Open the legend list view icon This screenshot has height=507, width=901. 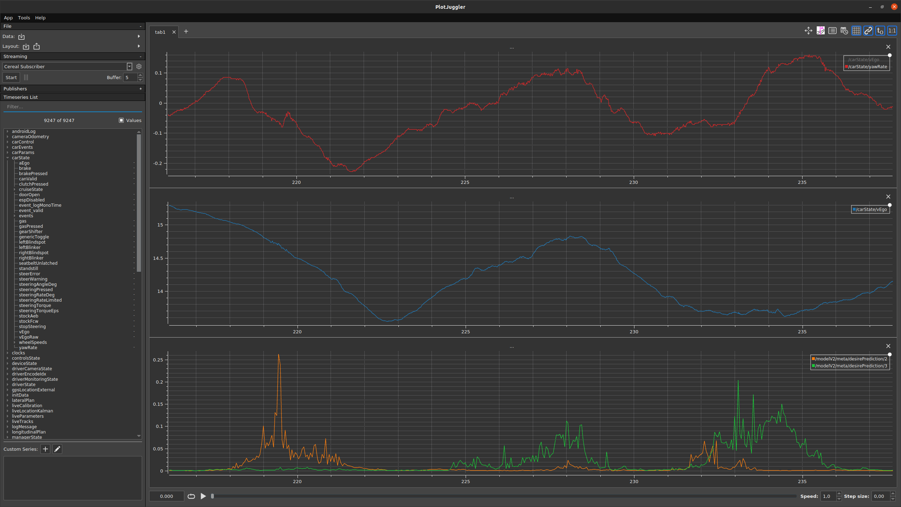click(832, 31)
